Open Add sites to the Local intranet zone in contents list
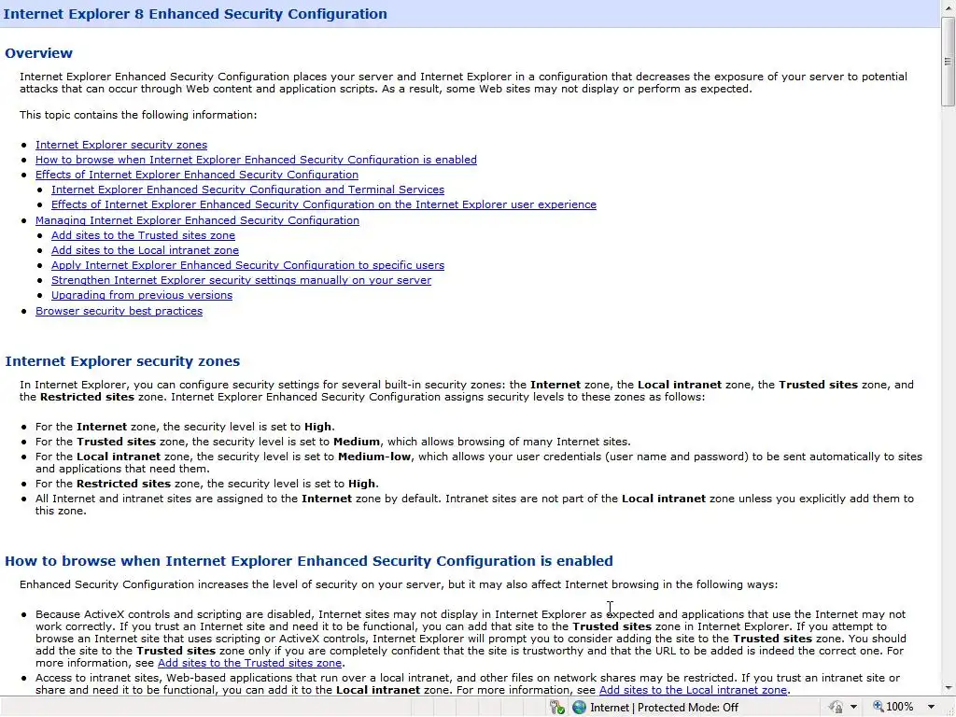 pyautogui.click(x=145, y=250)
